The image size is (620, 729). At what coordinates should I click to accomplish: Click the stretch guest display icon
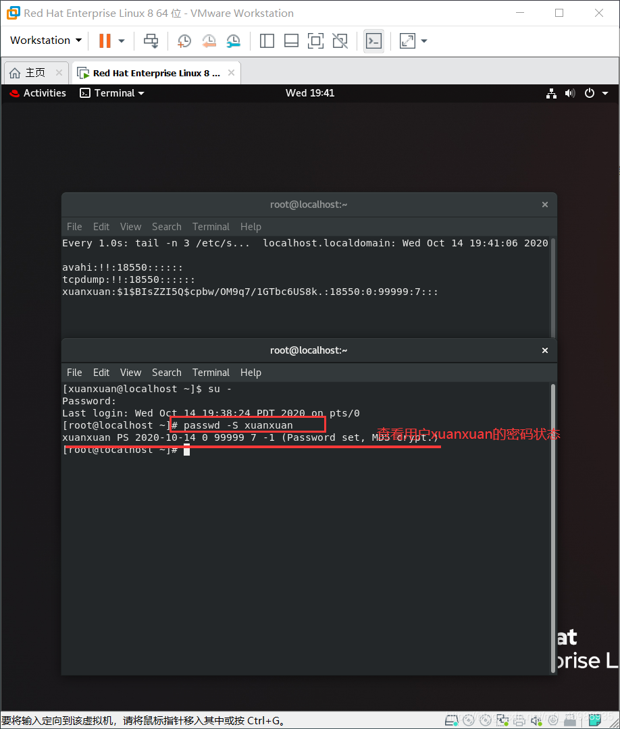407,41
